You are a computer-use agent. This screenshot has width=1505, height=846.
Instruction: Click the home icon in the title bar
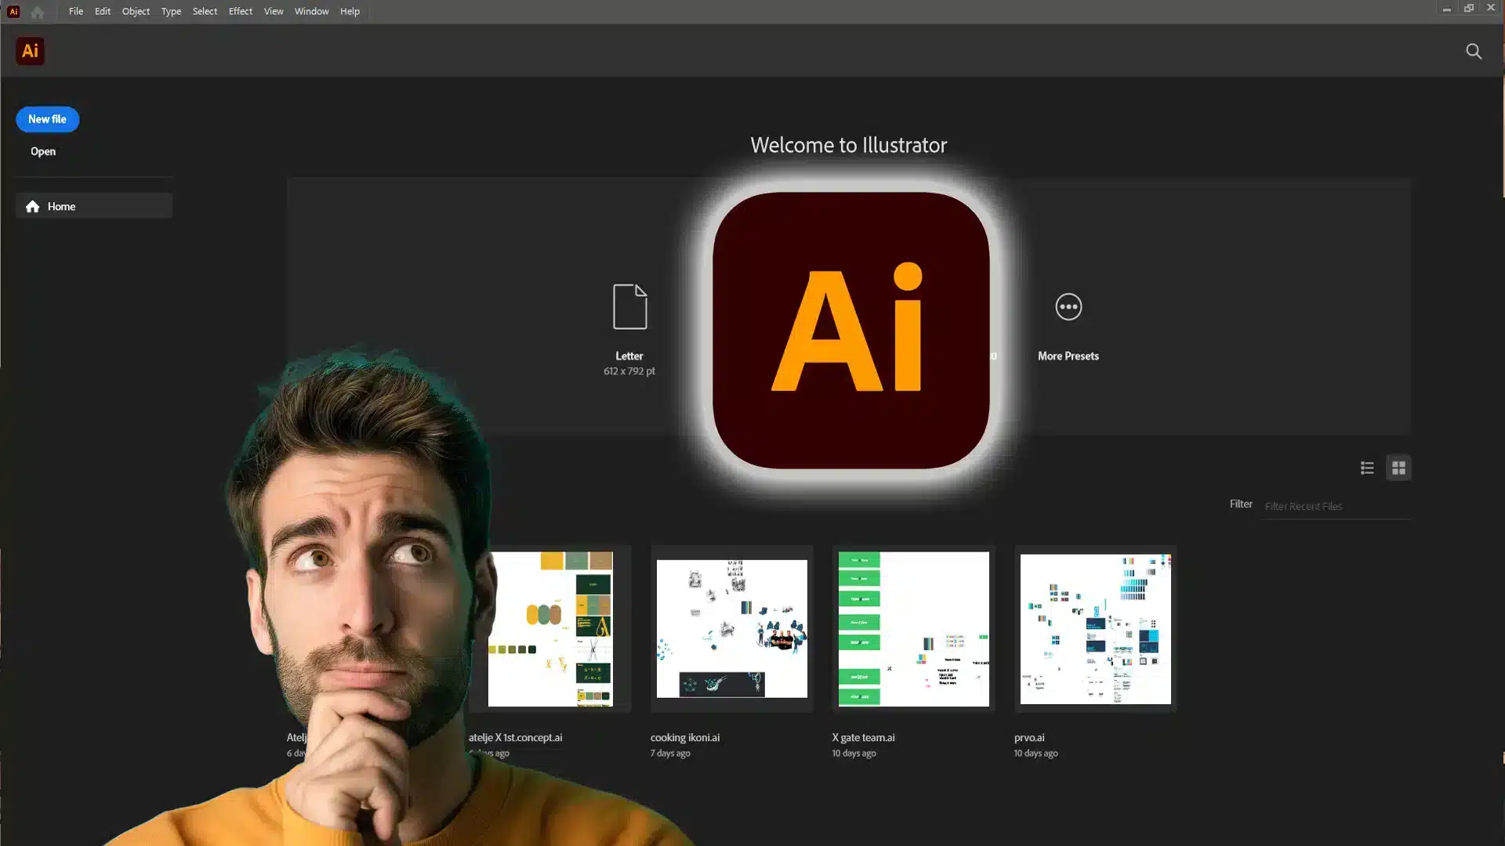click(37, 12)
